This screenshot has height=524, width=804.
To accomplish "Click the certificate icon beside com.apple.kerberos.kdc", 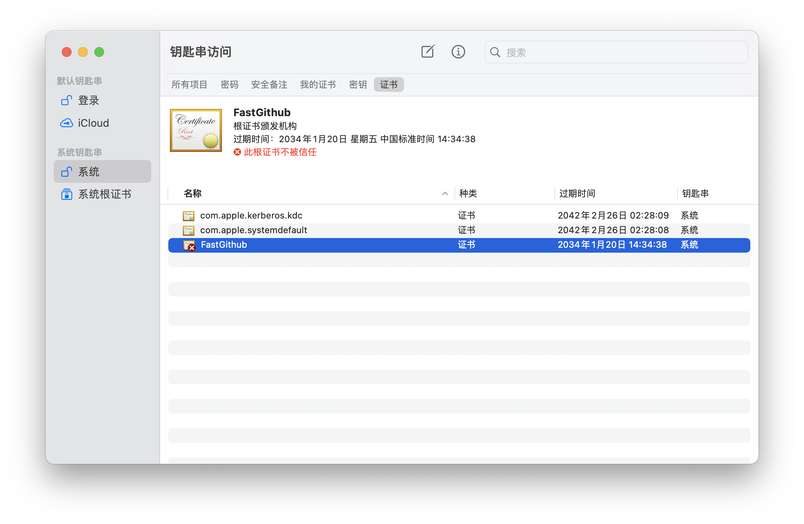I will tap(189, 215).
